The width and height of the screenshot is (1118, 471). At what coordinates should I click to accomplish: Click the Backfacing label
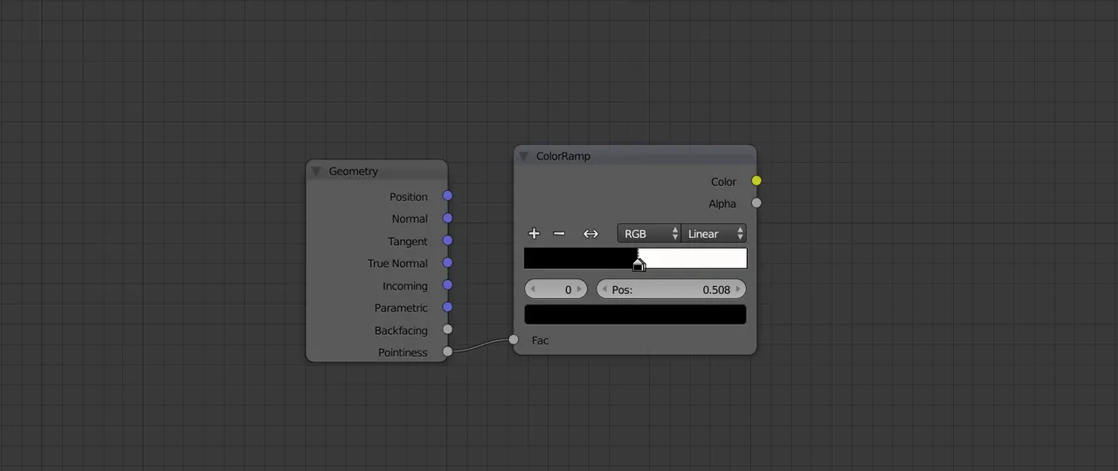[401, 331]
